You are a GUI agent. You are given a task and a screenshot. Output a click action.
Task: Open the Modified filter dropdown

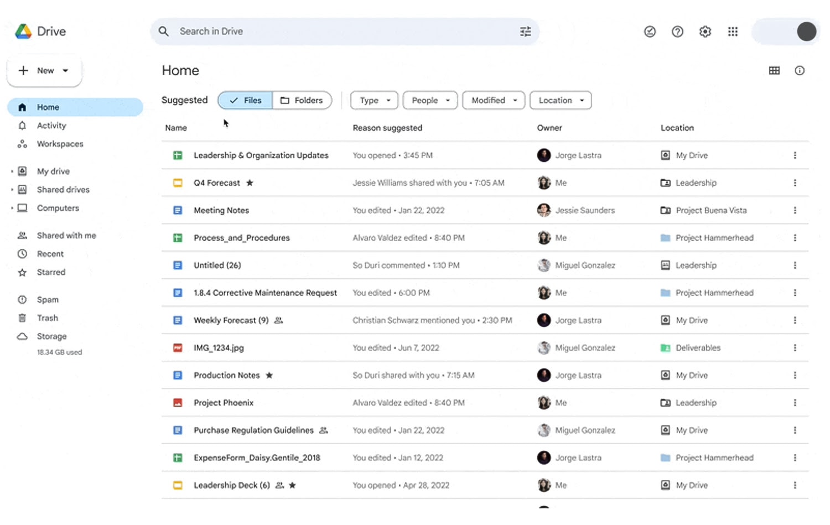[x=493, y=100]
